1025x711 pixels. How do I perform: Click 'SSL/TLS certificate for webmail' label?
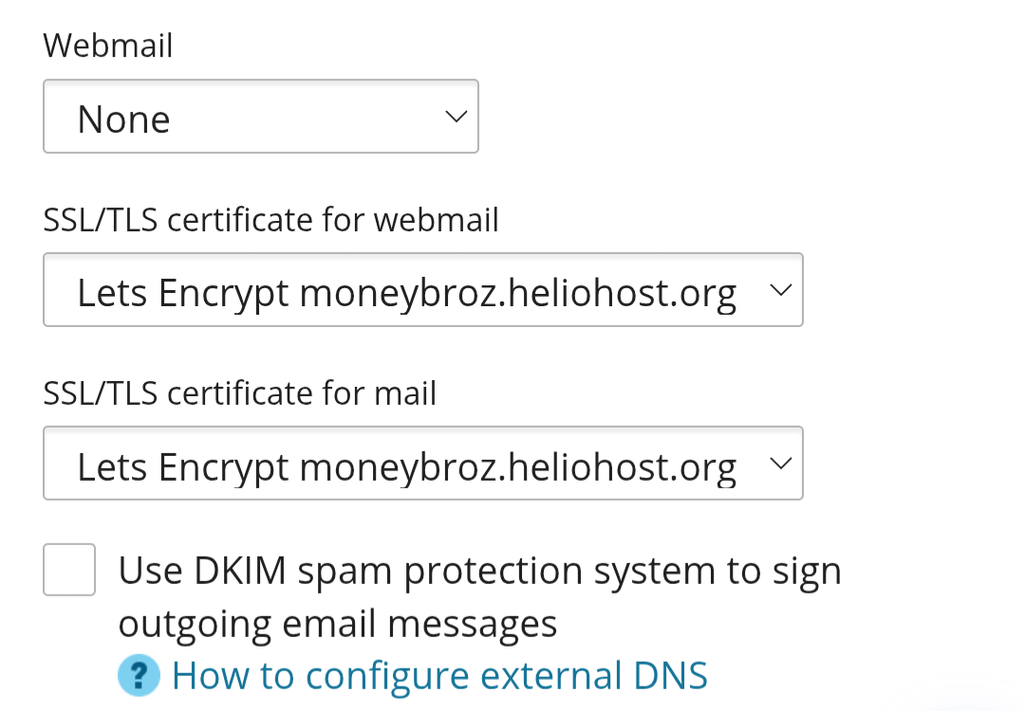[x=270, y=219]
